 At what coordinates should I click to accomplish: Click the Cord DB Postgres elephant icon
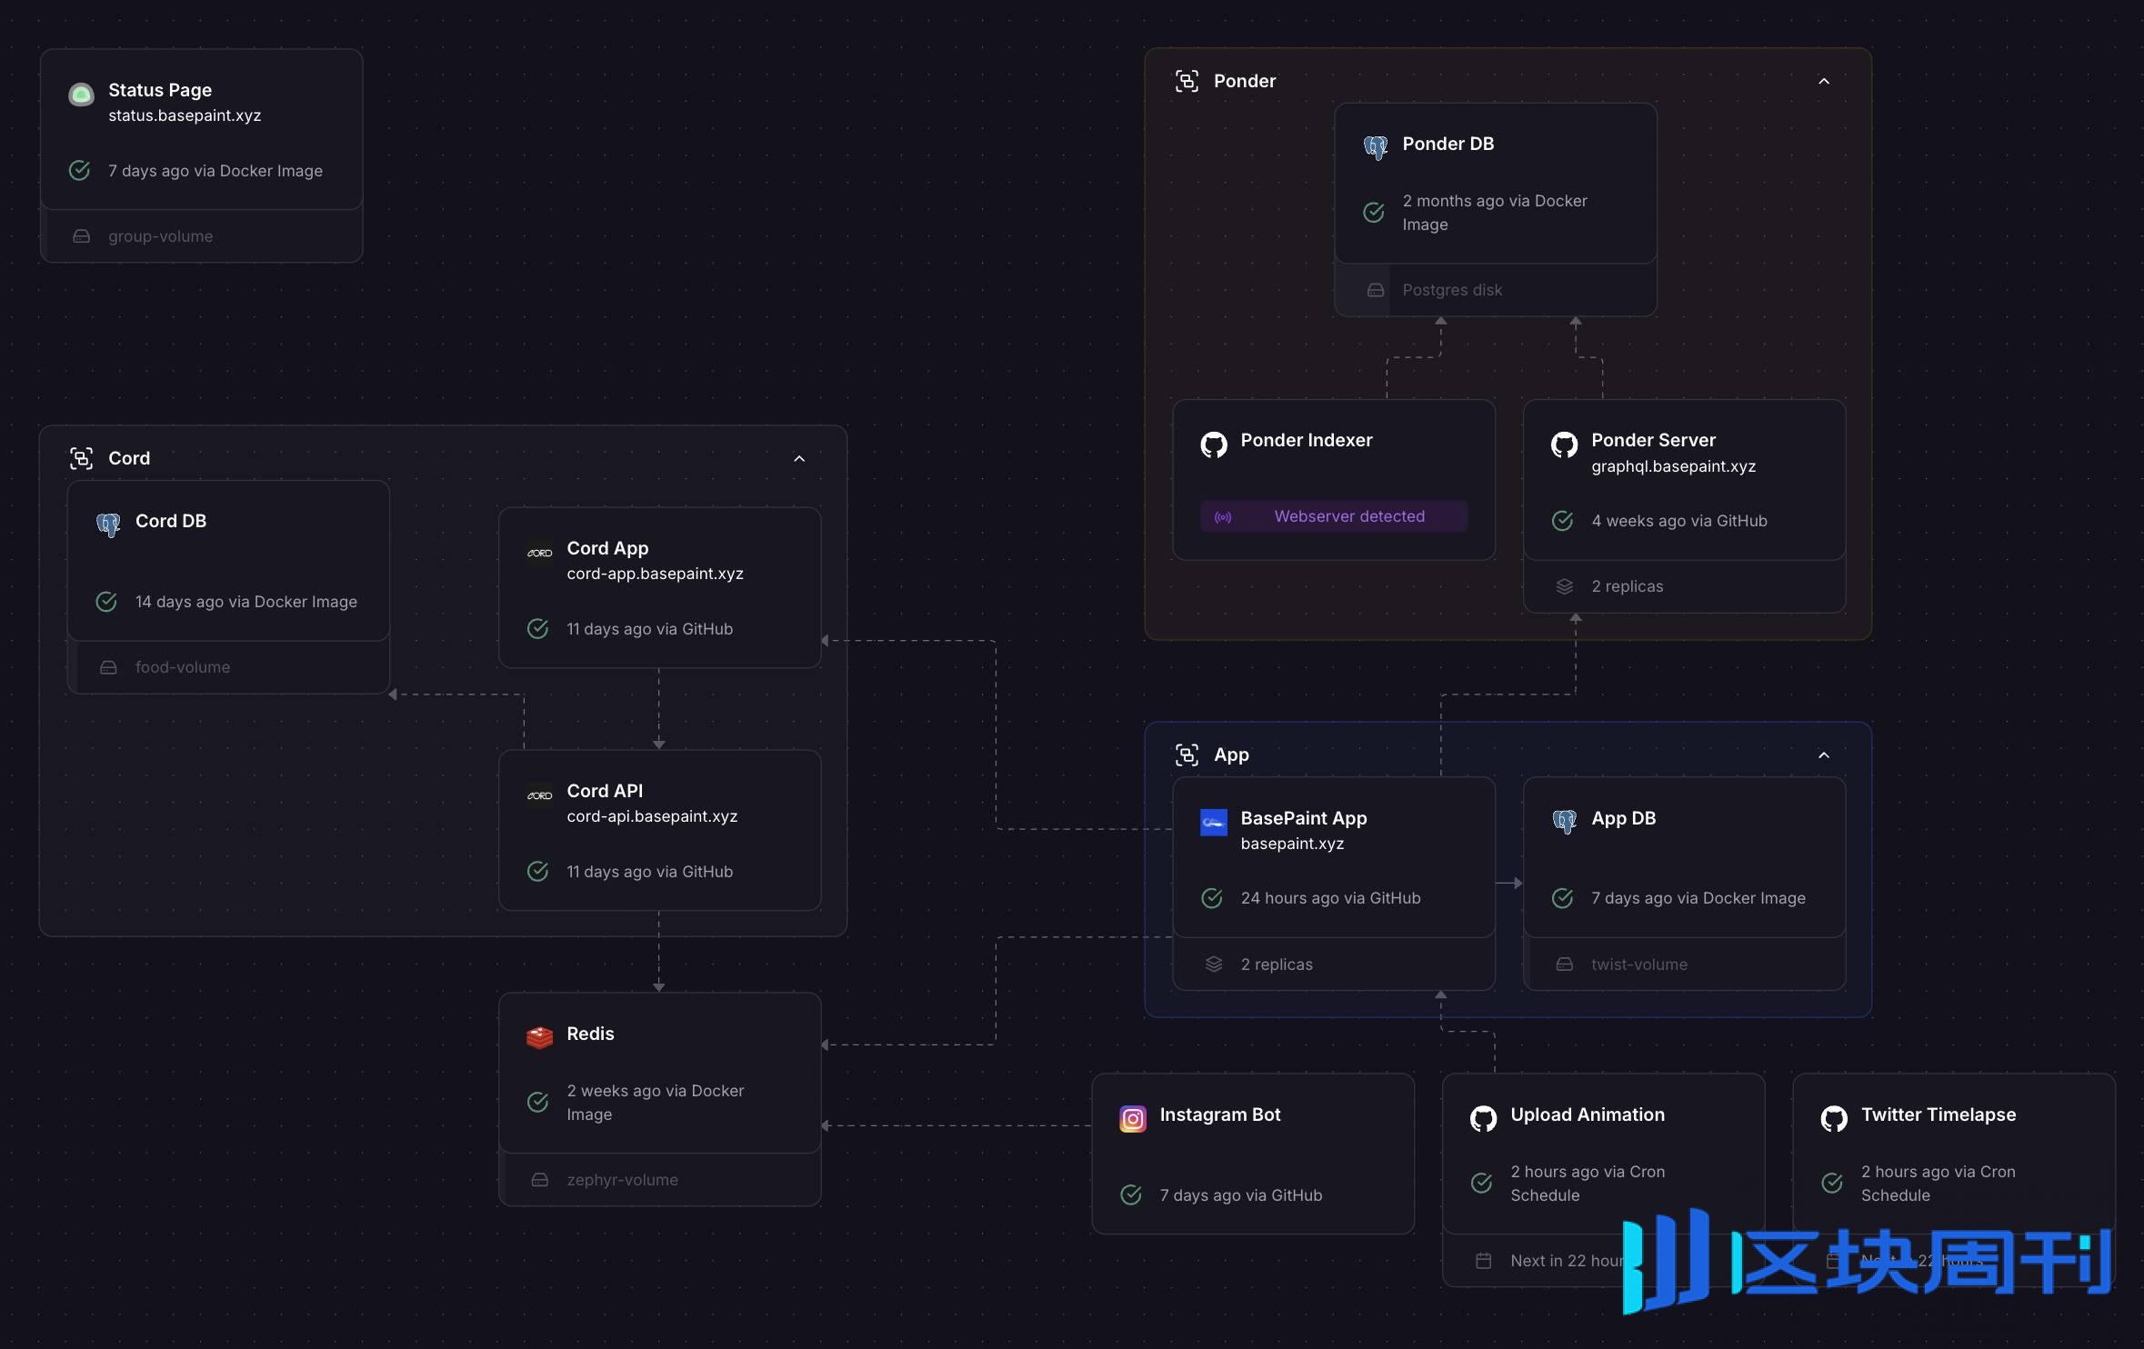click(x=108, y=525)
